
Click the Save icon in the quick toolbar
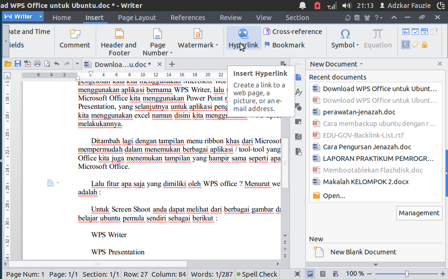point(17,63)
